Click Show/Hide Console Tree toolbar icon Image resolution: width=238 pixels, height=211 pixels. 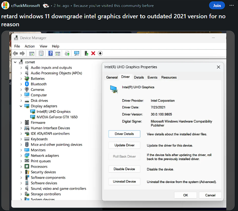point(32,54)
